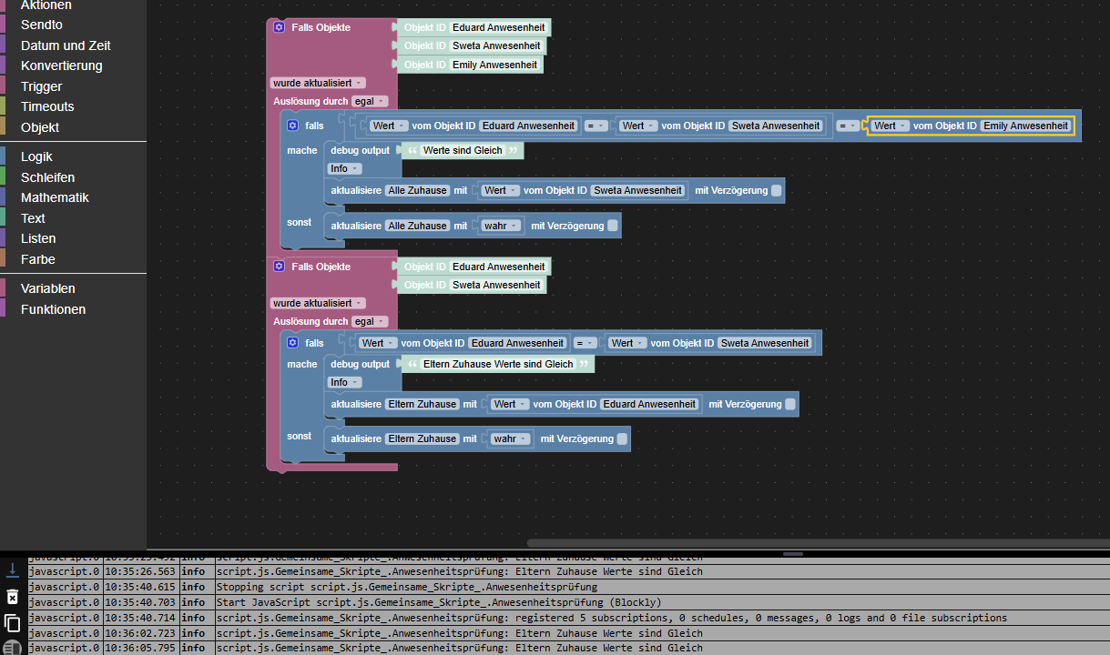Open Funktionen toolbox category

53,309
